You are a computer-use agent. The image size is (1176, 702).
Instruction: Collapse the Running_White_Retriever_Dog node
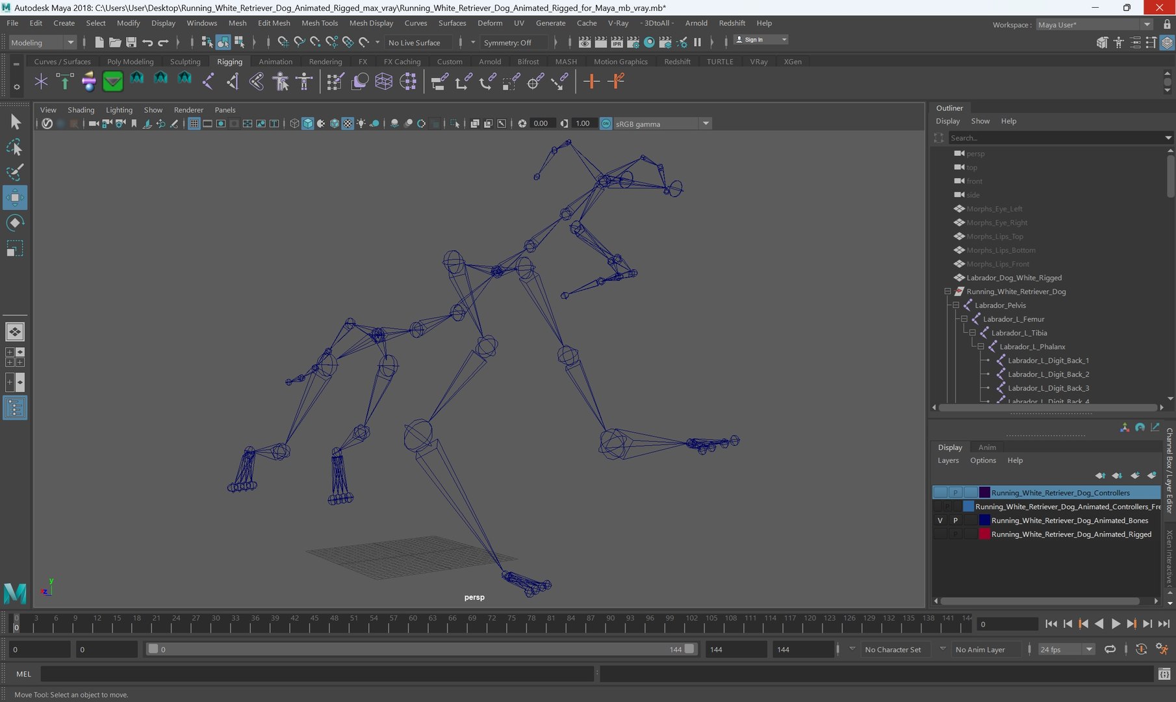coord(947,291)
